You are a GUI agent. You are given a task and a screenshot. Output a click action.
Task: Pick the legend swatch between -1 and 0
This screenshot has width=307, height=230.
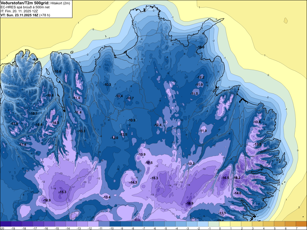tap(214, 224)
